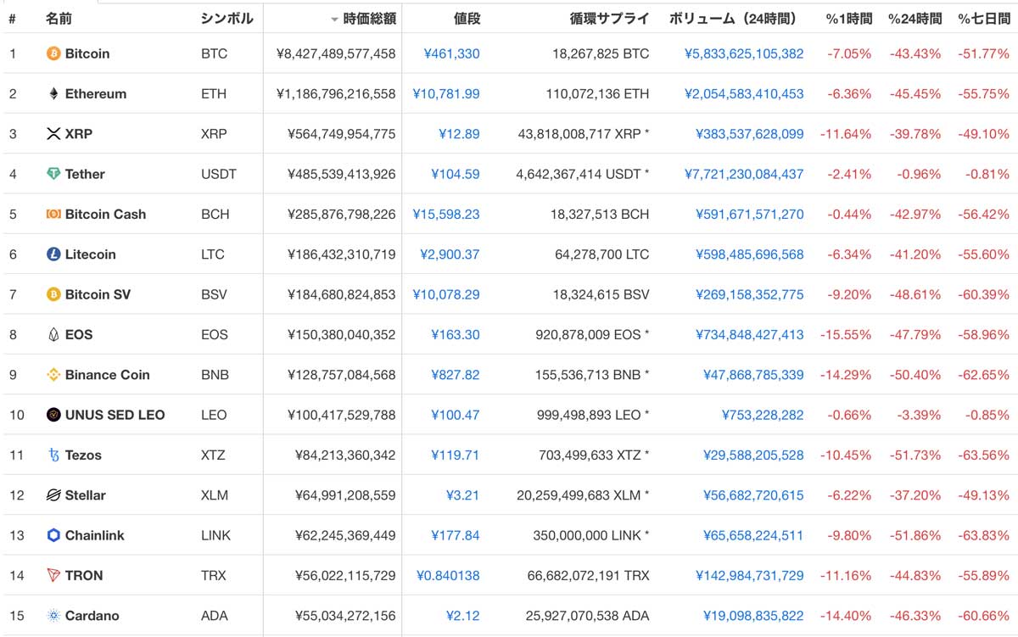
Task: Open the Bitcoin SV name link
Action: pos(98,294)
